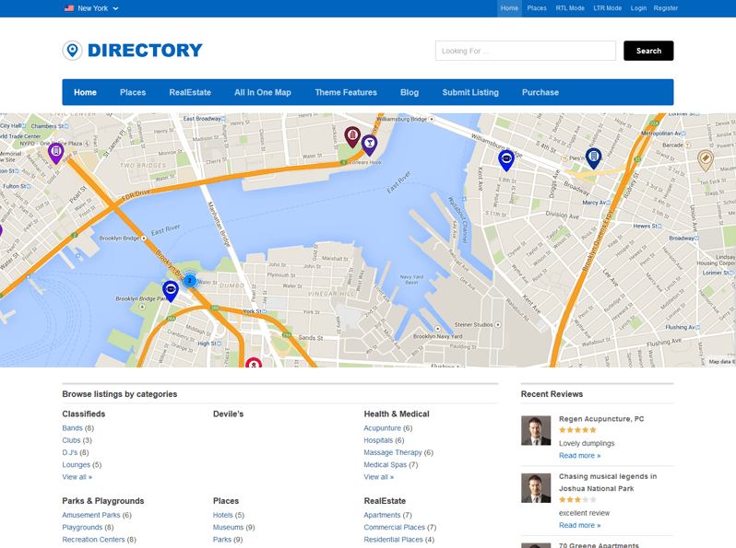The width and height of the screenshot is (736, 548).
Task: Click the Directory location pin logo
Action: click(72, 50)
